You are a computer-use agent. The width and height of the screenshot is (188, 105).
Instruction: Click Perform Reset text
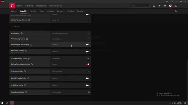pos(56,92)
